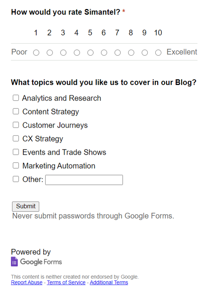Screen dimensions: 214x291
Task: Open the Terms of Service link
Action: [66, 282]
